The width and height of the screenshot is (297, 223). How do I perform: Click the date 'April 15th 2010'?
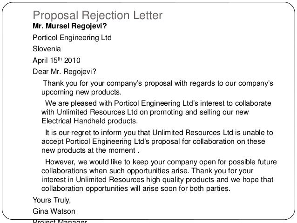[x=56, y=60]
